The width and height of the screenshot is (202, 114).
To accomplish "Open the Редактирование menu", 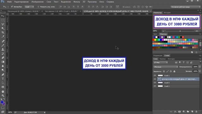I will (x=21, y=2).
